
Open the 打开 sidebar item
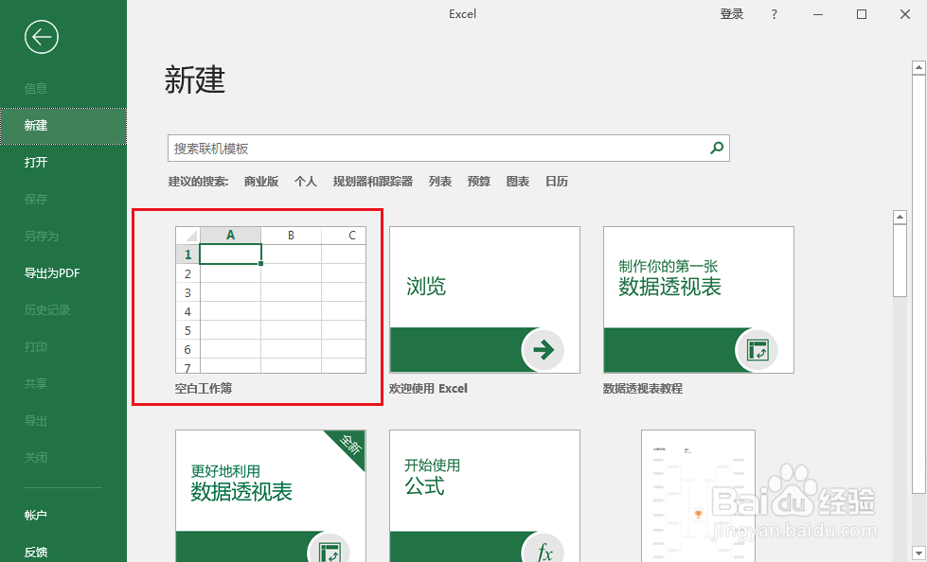pyautogui.click(x=63, y=163)
